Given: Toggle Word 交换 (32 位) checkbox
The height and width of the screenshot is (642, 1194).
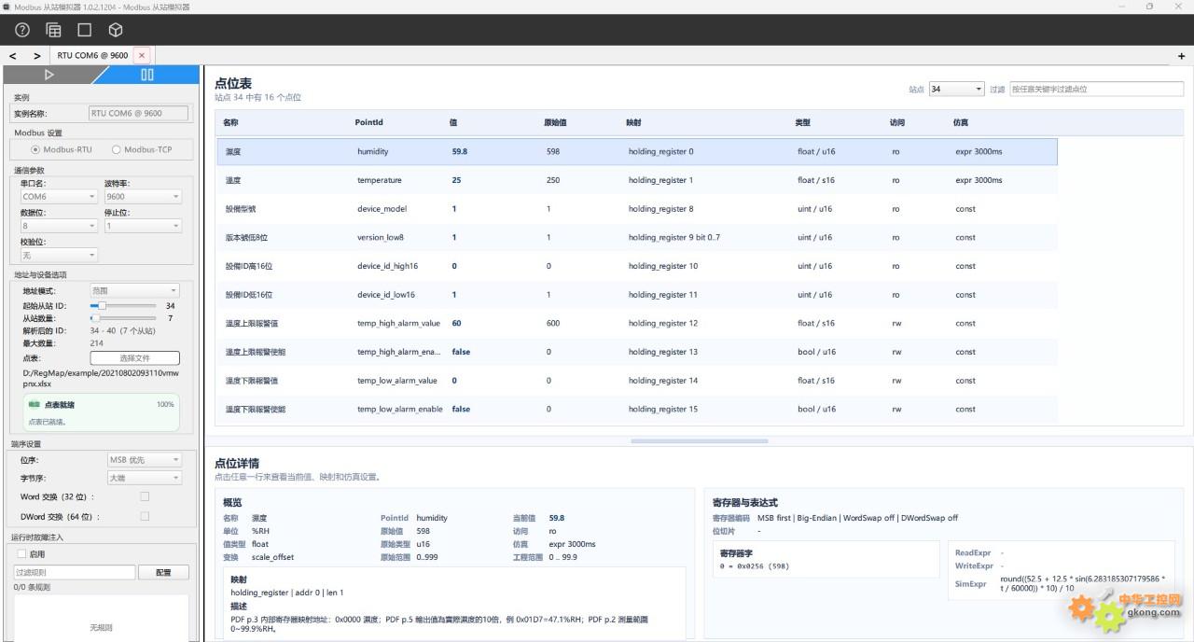Looking at the screenshot, I should point(145,496).
